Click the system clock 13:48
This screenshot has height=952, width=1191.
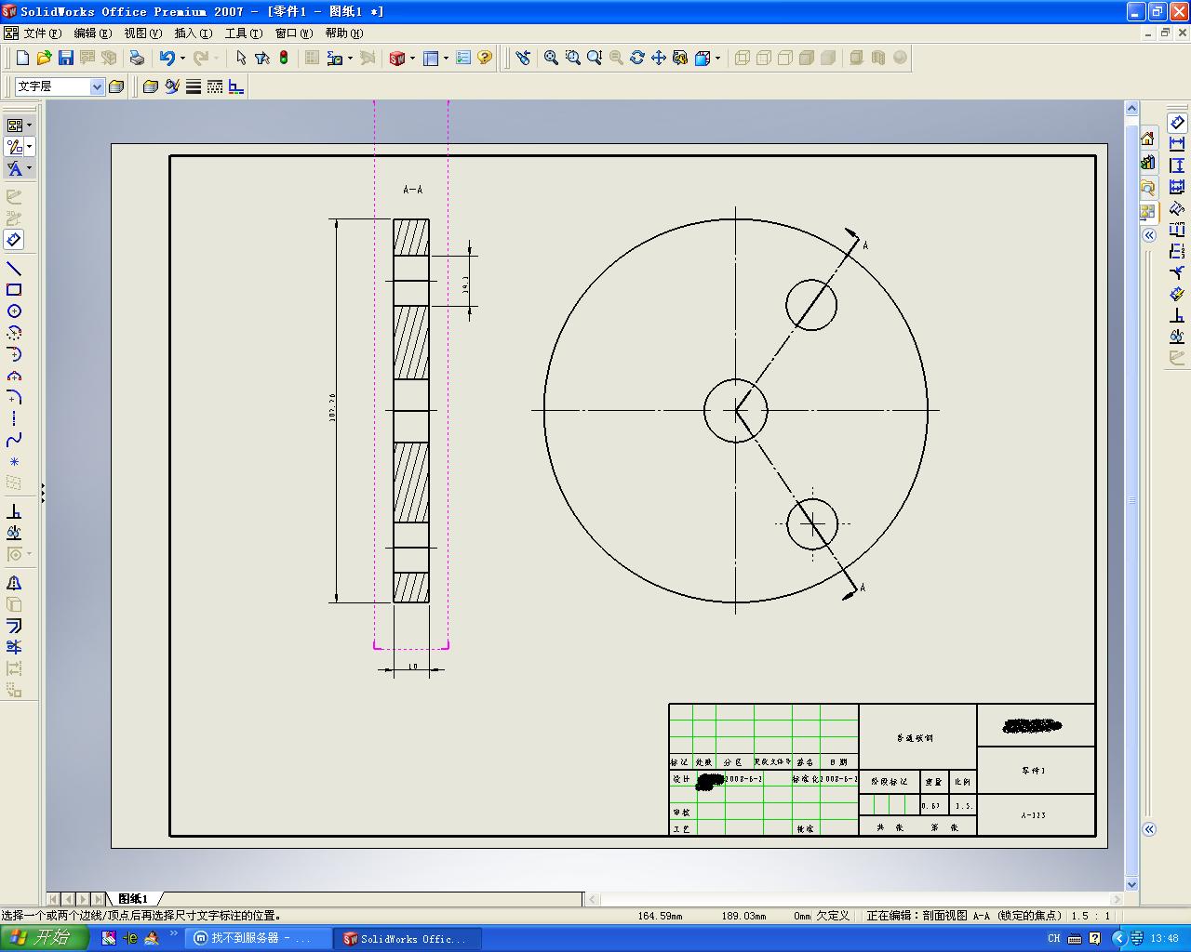click(x=1165, y=938)
